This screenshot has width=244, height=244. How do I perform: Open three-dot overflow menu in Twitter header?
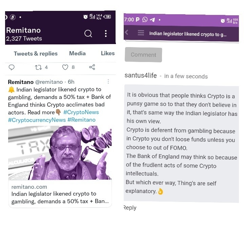tap(106, 34)
